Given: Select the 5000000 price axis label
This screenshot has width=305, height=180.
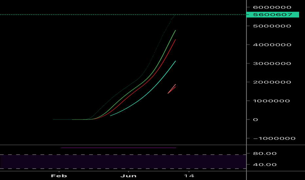Looking at the screenshot, I should click(x=272, y=26).
